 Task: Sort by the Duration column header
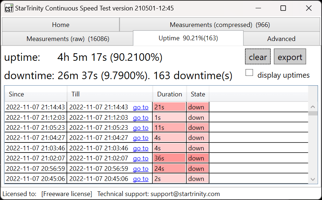click(x=170, y=94)
